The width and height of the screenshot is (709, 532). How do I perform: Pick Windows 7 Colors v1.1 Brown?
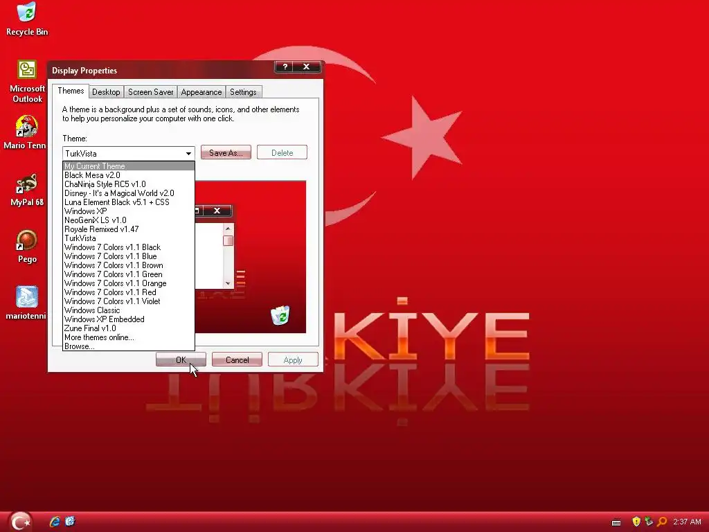[128, 265]
